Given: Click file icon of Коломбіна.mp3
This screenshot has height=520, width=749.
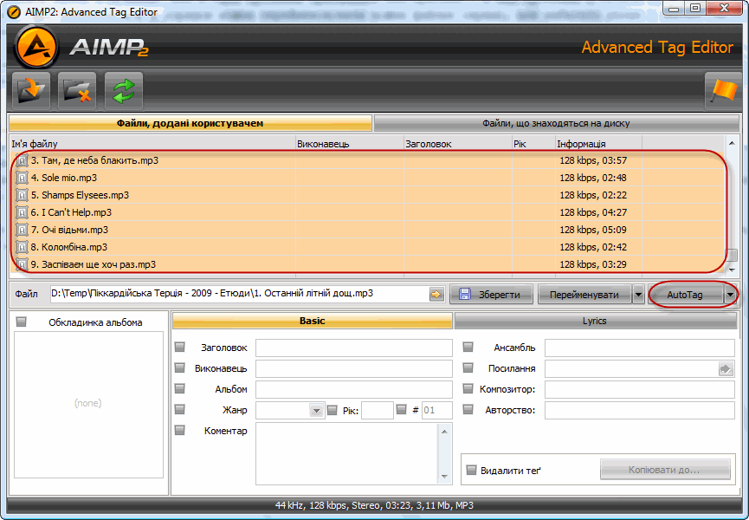Looking at the screenshot, I should 22,247.
